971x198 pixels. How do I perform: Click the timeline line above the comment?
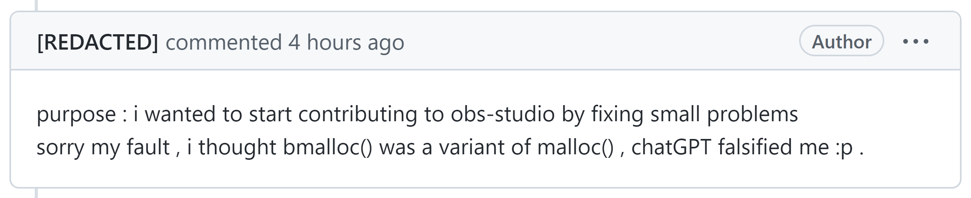coord(36,5)
